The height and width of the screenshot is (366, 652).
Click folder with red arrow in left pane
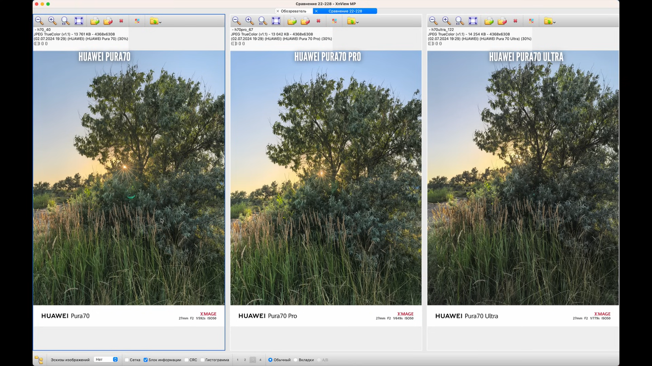(x=108, y=21)
